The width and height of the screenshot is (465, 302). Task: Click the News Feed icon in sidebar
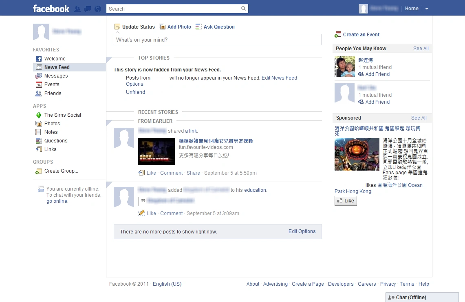(39, 67)
